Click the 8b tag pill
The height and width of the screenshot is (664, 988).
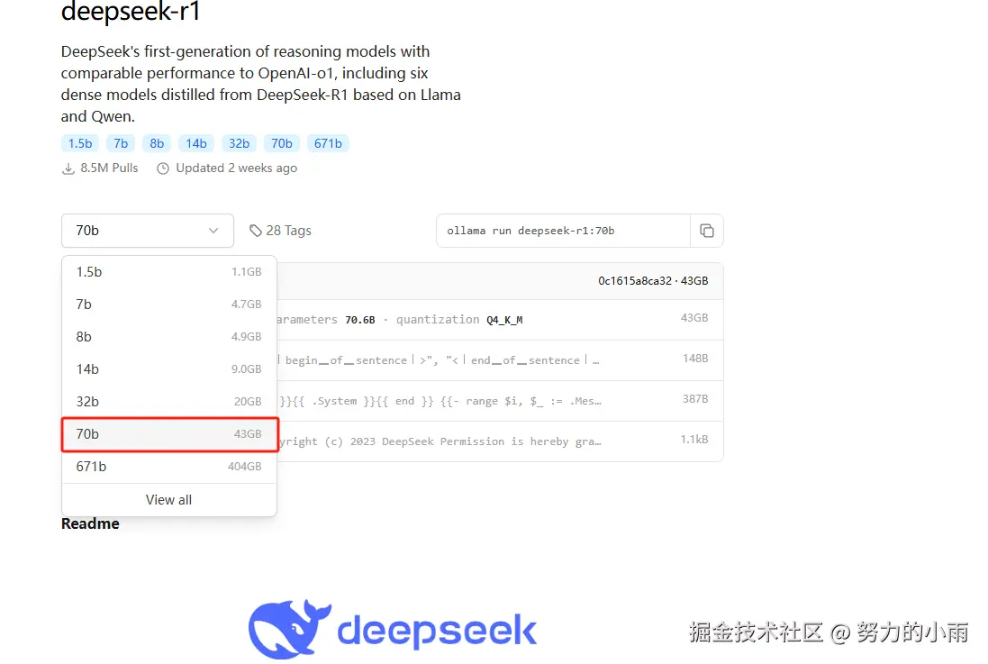[x=157, y=144]
